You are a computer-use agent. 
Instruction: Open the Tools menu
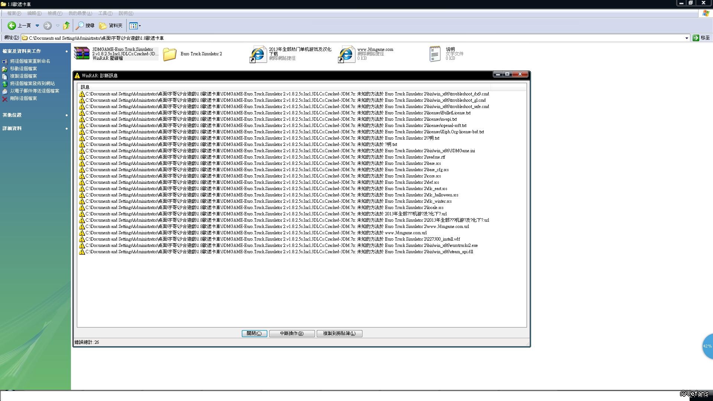pos(105,13)
